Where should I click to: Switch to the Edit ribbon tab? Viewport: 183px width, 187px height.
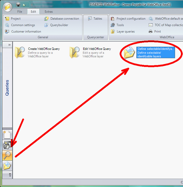33,12
